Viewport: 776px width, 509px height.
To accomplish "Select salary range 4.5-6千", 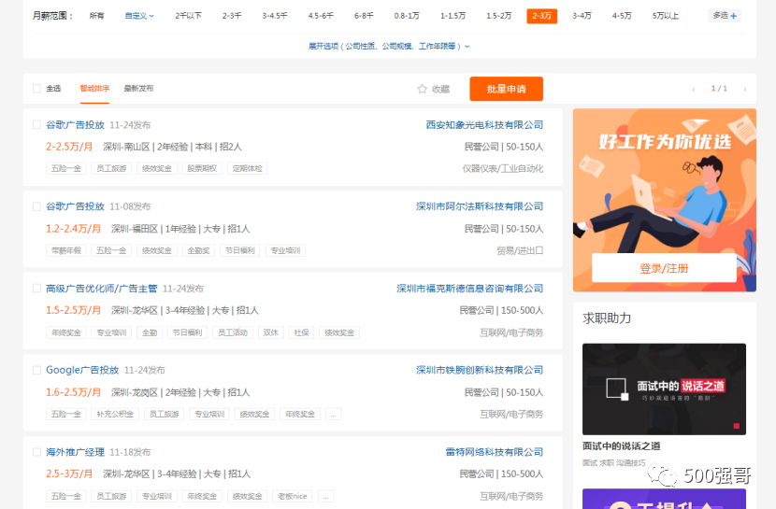I will tap(321, 16).
